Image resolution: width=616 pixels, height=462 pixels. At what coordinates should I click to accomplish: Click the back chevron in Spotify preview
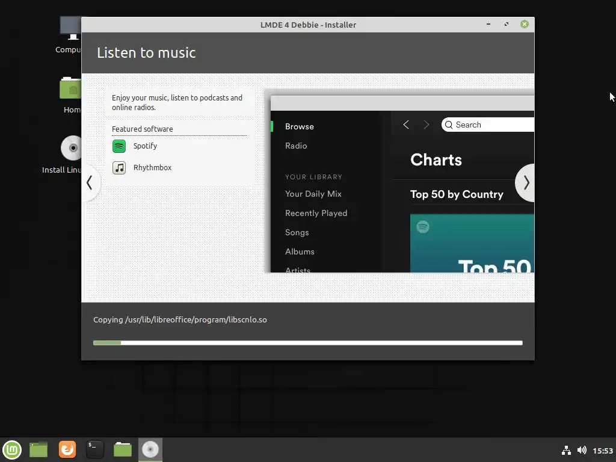point(406,125)
